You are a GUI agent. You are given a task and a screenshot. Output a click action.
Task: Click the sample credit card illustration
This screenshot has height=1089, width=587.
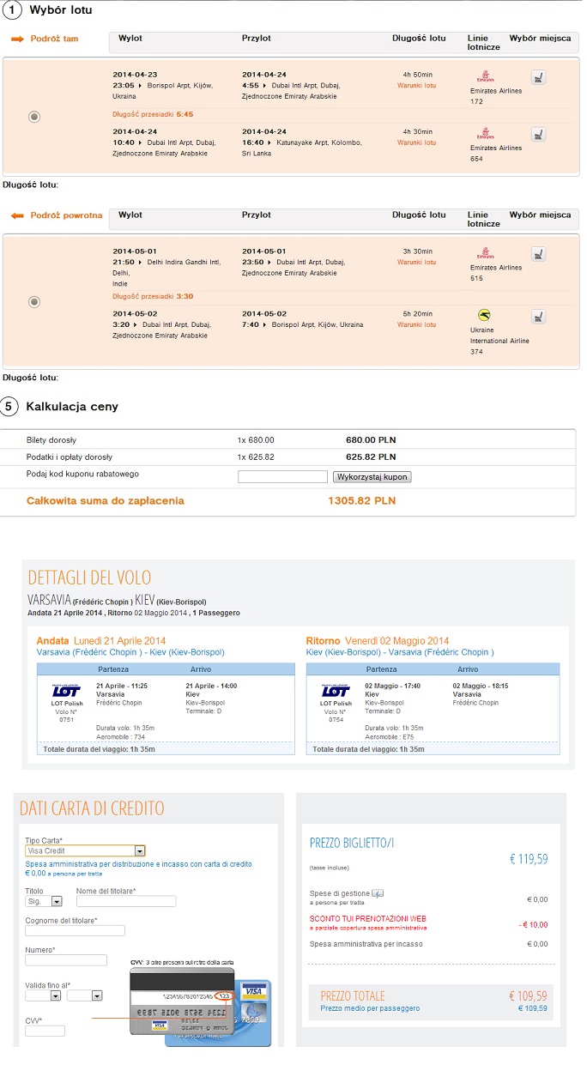point(200,1007)
